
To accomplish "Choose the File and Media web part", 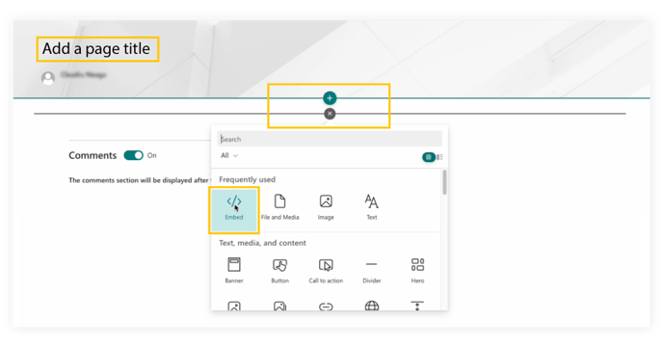I will coord(279,207).
